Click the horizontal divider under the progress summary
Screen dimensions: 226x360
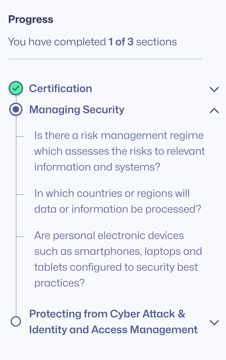105,59
